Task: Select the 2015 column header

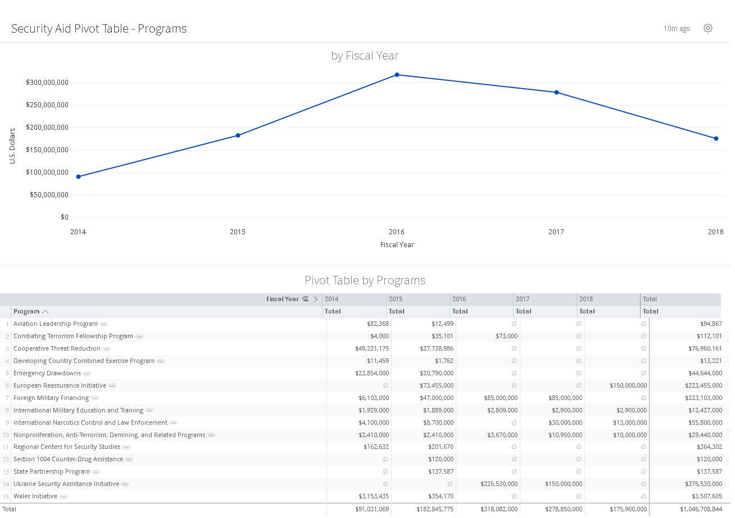Action: coord(396,299)
